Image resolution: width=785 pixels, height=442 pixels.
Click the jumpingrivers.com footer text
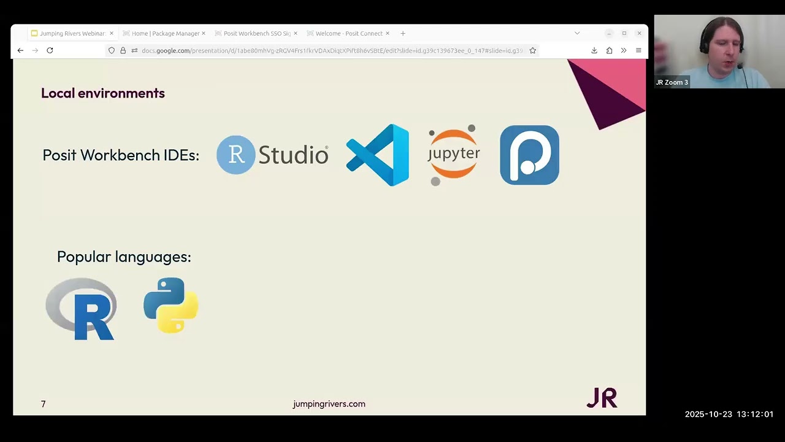[x=329, y=404]
